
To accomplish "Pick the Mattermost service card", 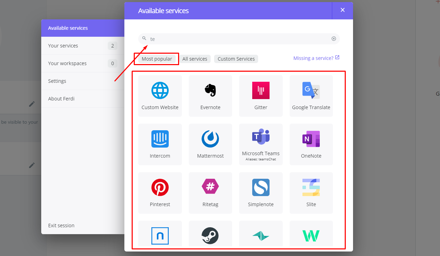I will (210, 144).
